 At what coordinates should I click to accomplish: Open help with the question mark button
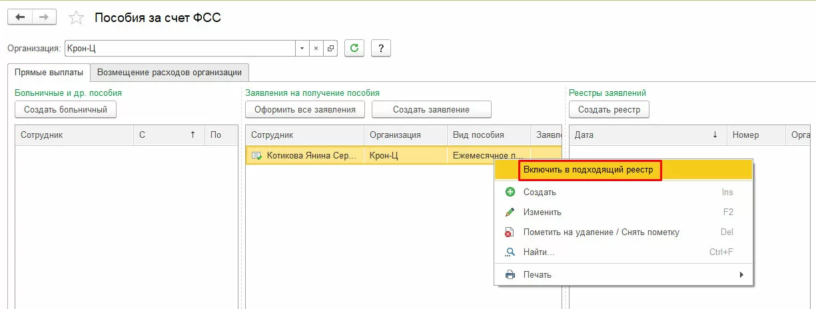pyautogui.click(x=381, y=48)
